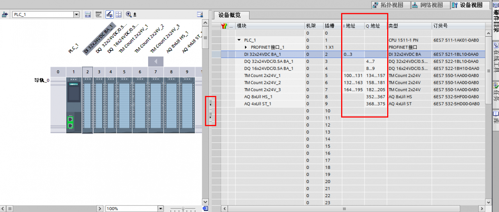Click the I 地址 column header
This screenshot has width=499, height=212.
pyautogui.click(x=353, y=26)
